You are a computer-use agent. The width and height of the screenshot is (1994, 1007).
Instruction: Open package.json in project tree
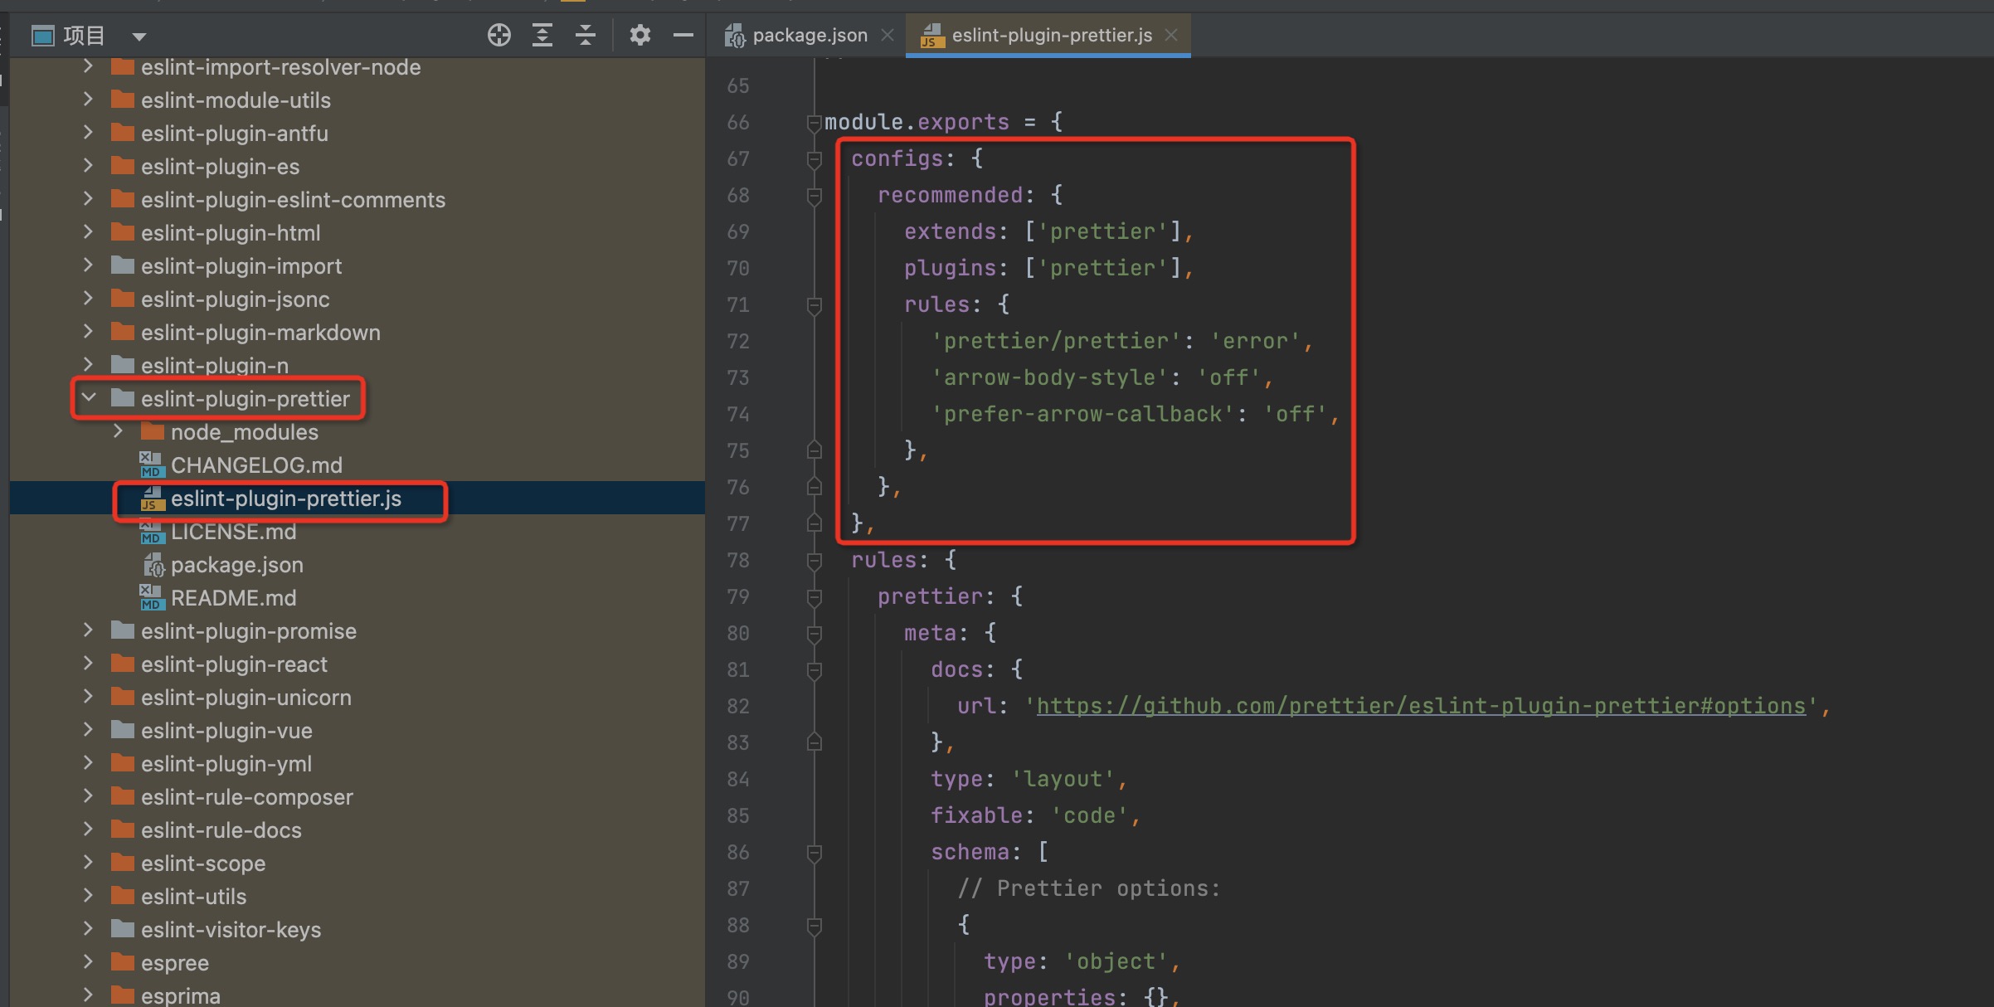point(236,565)
